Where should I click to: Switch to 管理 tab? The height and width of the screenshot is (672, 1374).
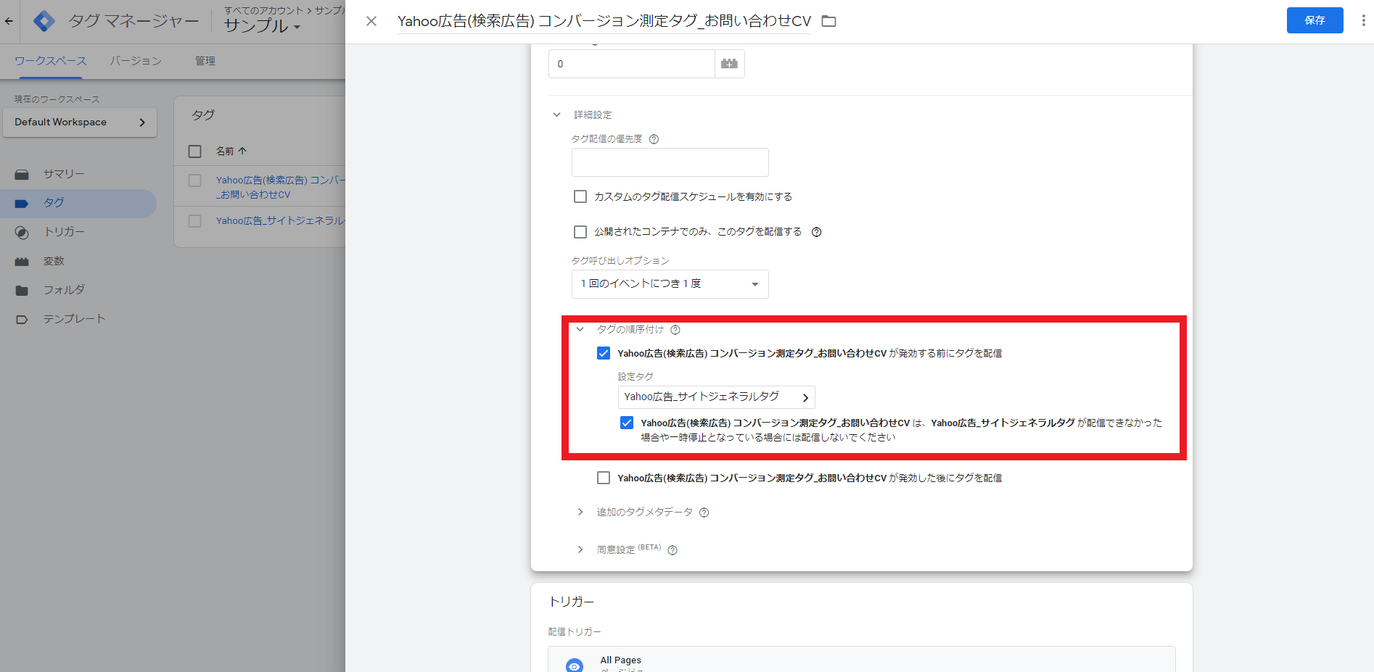click(x=205, y=61)
